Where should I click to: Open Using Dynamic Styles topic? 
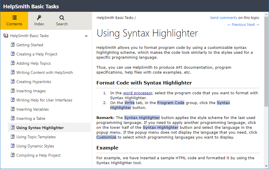35,146
